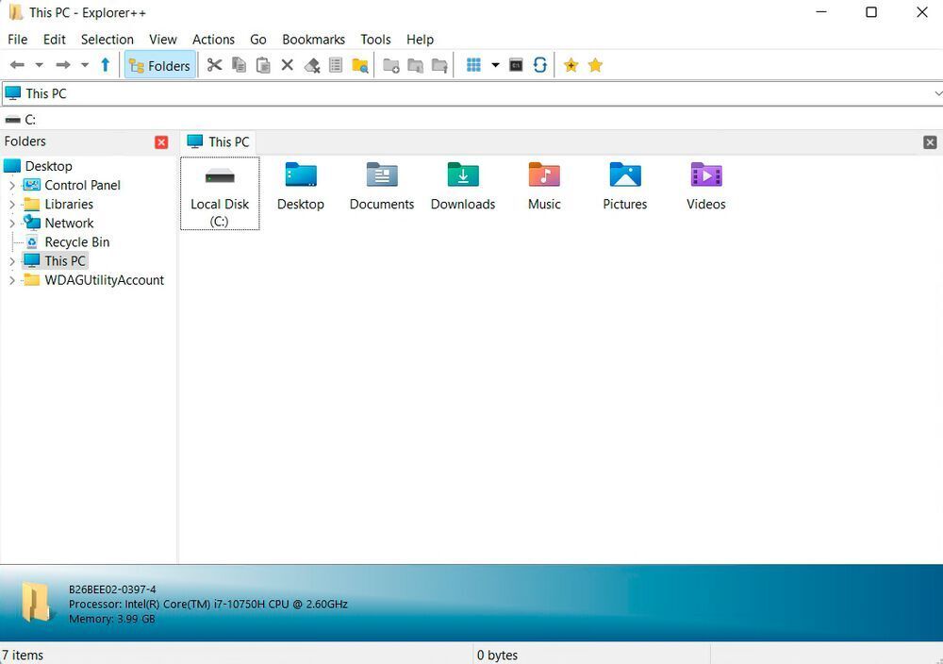The height and width of the screenshot is (664, 943).
Task: Click the Cut scissors icon
Action: click(x=215, y=65)
